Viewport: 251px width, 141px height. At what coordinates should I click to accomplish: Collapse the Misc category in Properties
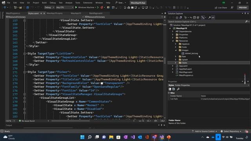tap(169, 93)
